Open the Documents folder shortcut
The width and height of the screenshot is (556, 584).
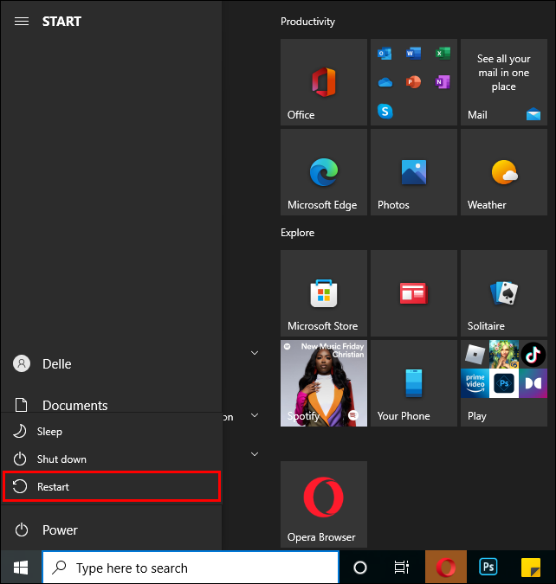[111, 405]
